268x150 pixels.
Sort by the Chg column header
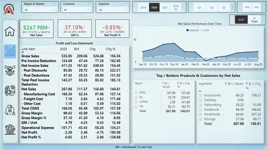click(x=92, y=49)
